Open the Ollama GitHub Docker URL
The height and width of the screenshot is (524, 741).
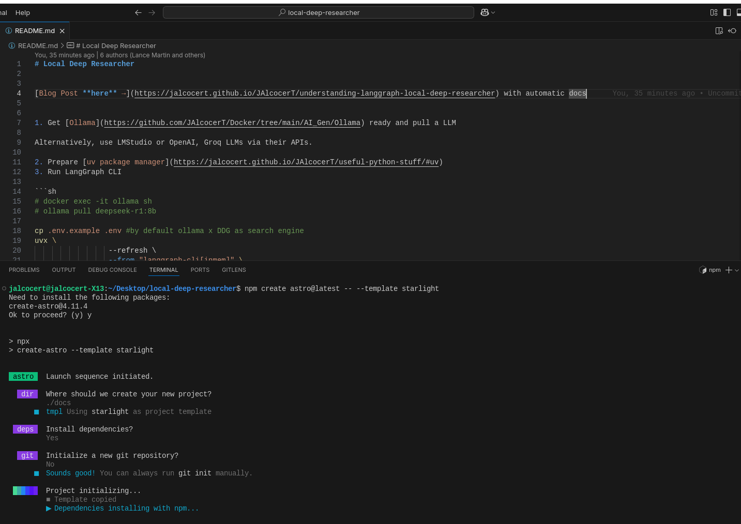[232, 122]
